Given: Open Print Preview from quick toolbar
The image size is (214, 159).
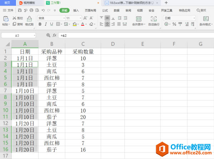Looking at the screenshot, I should click(37, 10).
